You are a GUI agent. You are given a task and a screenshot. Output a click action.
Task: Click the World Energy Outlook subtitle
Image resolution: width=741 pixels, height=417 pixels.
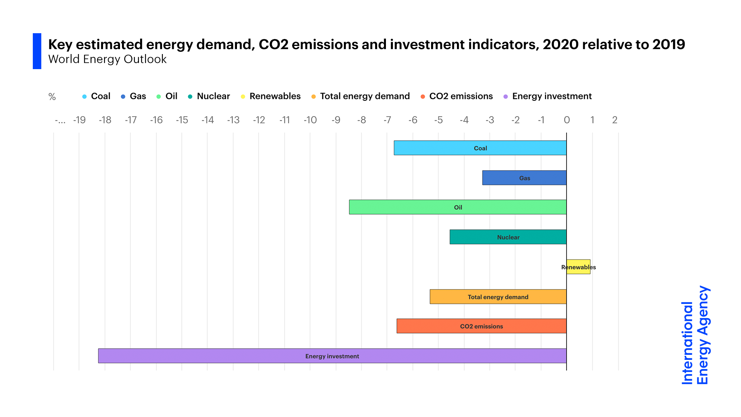[x=107, y=59]
